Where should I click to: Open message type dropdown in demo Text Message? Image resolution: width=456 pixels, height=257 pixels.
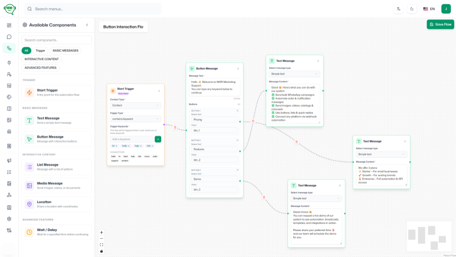316,198
